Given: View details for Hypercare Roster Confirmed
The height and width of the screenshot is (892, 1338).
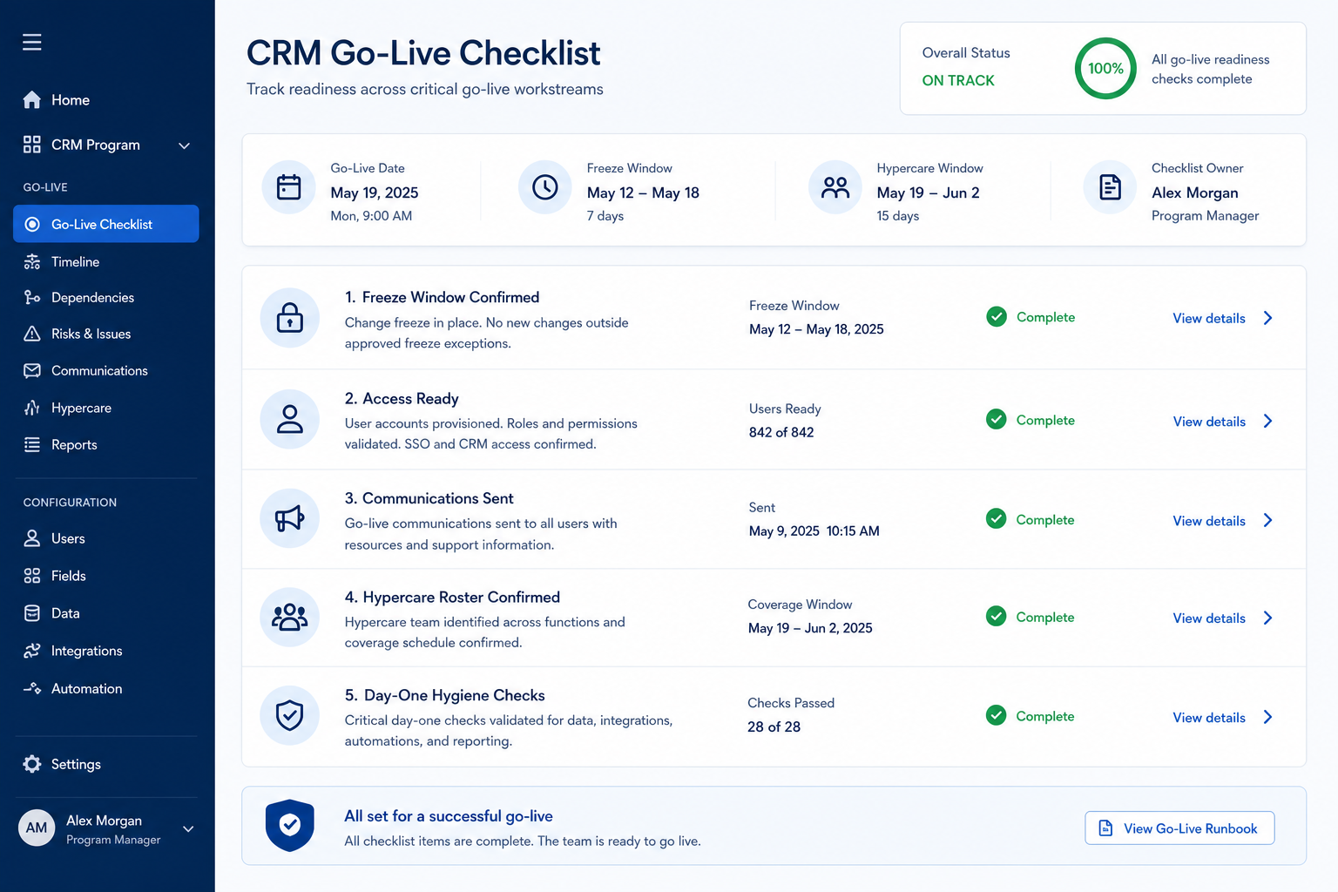Looking at the screenshot, I should pos(1209,618).
